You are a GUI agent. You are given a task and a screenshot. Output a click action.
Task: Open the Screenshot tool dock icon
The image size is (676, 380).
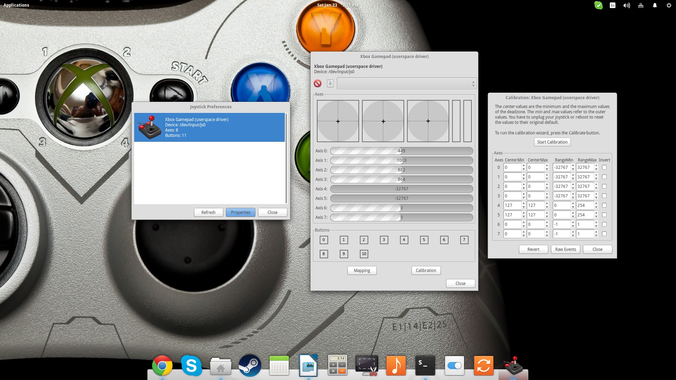coord(367,366)
